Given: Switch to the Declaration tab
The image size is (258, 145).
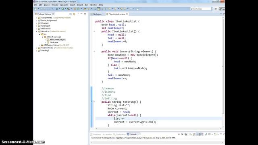Looking at the screenshot, I should point(119,135).
